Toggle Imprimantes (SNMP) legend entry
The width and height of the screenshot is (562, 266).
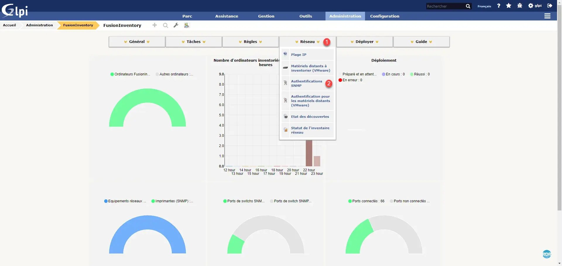pos(172,201)
